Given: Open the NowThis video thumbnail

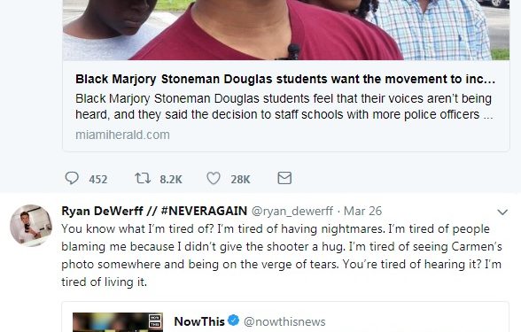Looking at the screenshot, I should (x=118, y=322).
